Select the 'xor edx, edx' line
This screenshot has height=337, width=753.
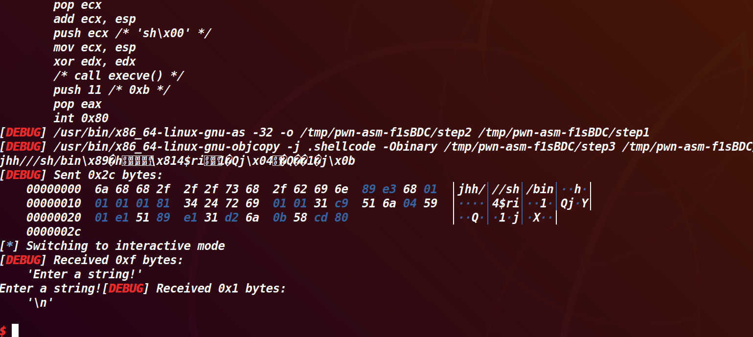94,62
